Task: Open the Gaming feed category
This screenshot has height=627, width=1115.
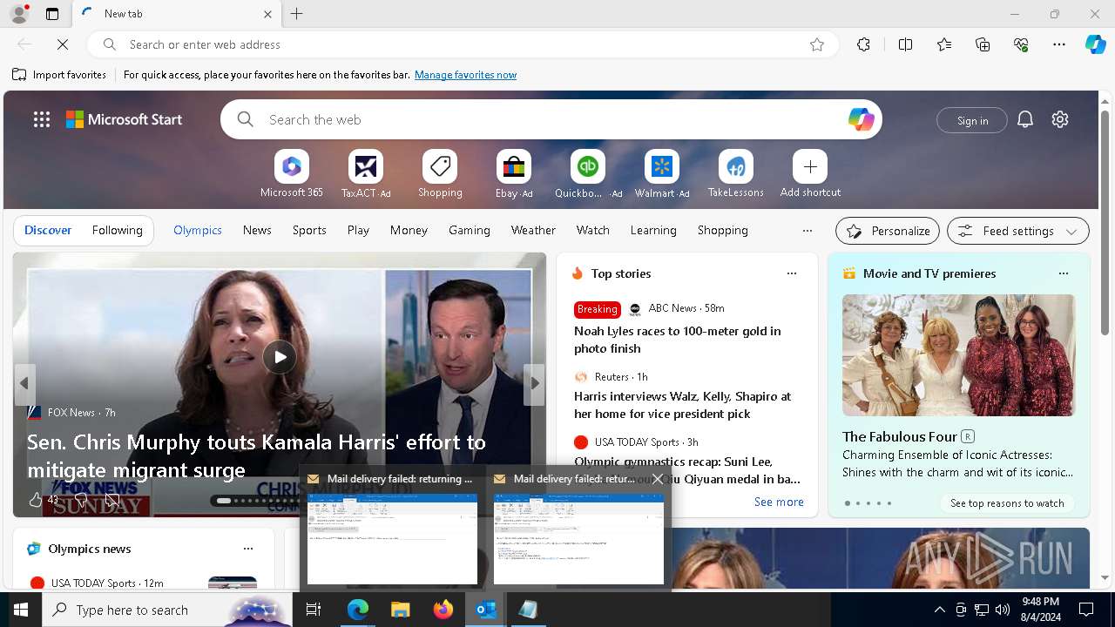Action: click(x=470, y=231)
